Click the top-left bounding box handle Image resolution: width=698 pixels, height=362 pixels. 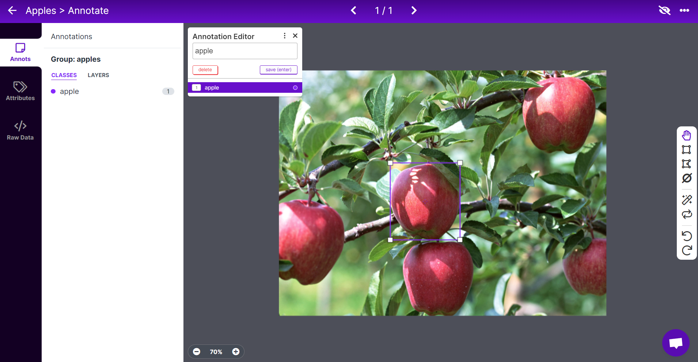point(390,163)
